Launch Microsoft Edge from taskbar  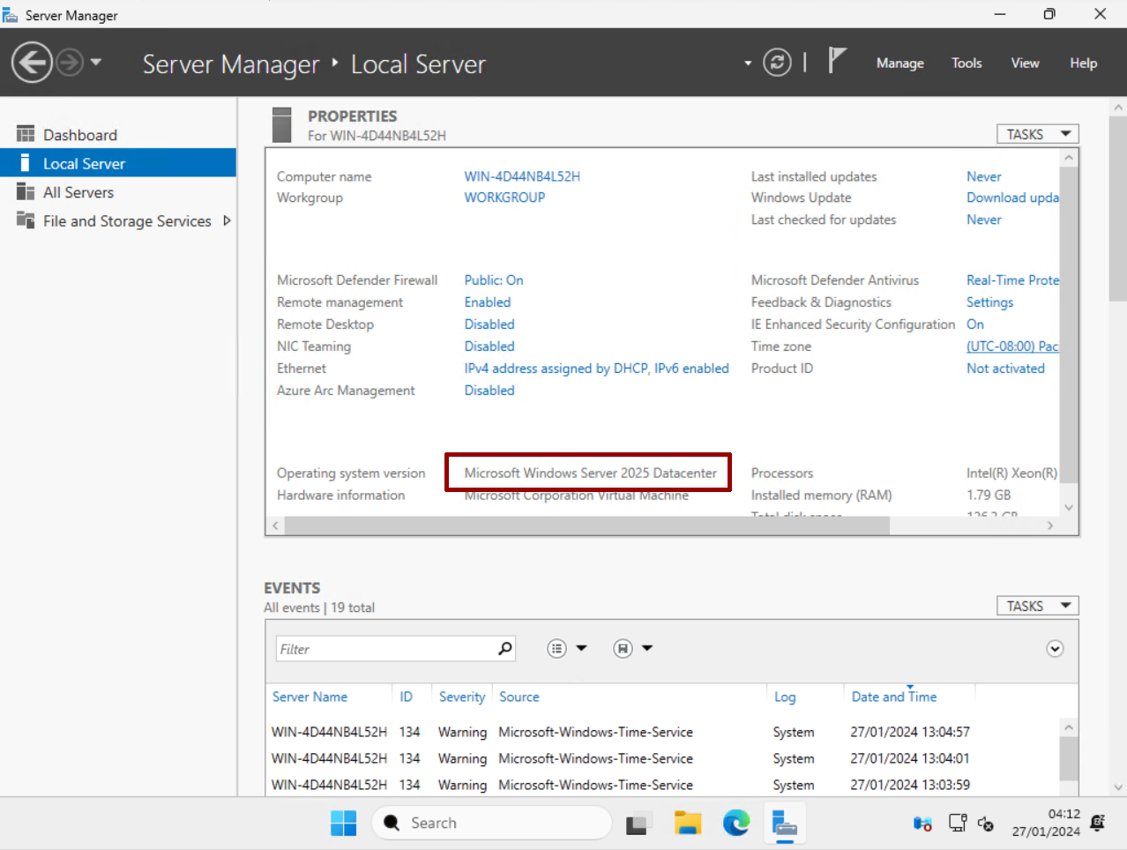735,824
